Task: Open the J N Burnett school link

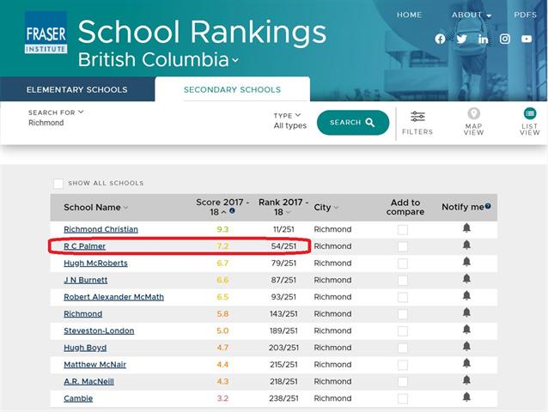Action: (x=84, y=281)
